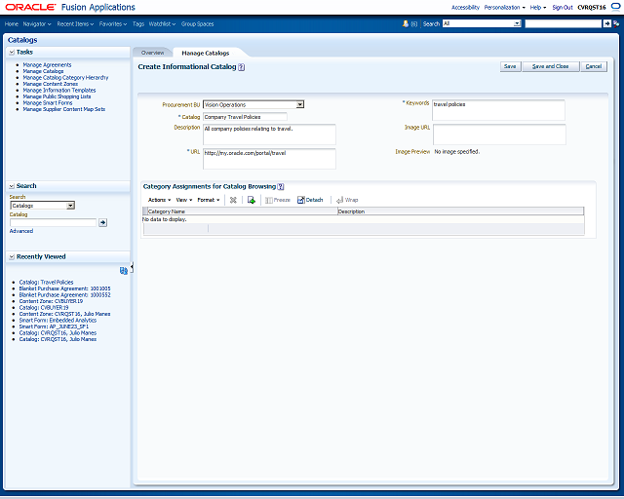Viewport: 624px width, 499px height.
Task: Open the Navigator menu
Action: click(37, 24)
